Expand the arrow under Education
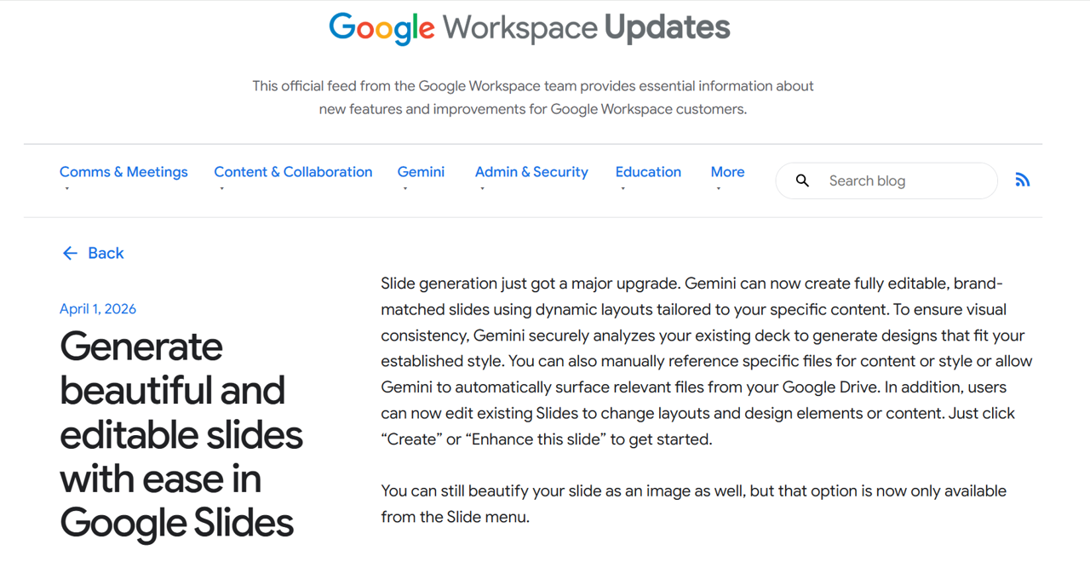Screen dimensions: 1090x562 (622, 189)
